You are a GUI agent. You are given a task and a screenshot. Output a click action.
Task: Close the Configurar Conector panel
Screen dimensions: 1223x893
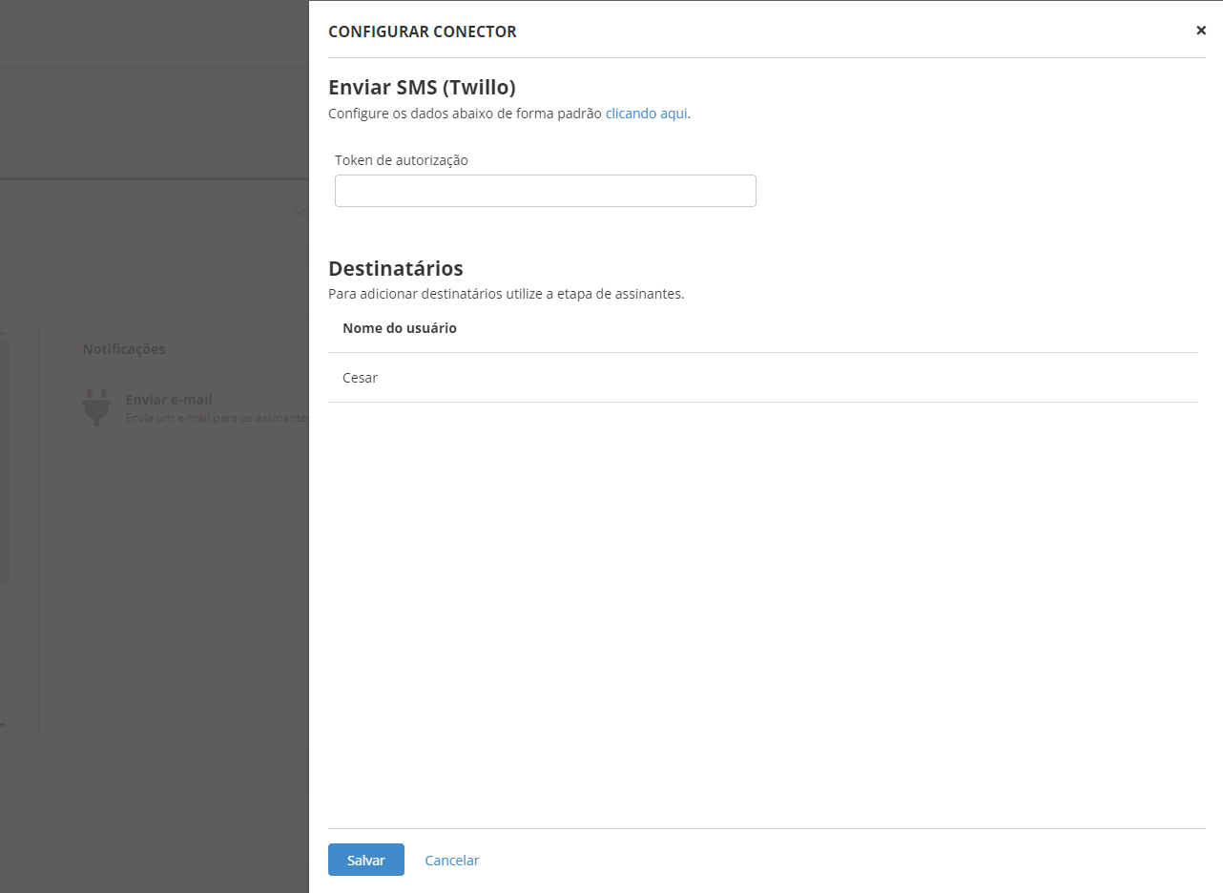tap(1201, 31)
